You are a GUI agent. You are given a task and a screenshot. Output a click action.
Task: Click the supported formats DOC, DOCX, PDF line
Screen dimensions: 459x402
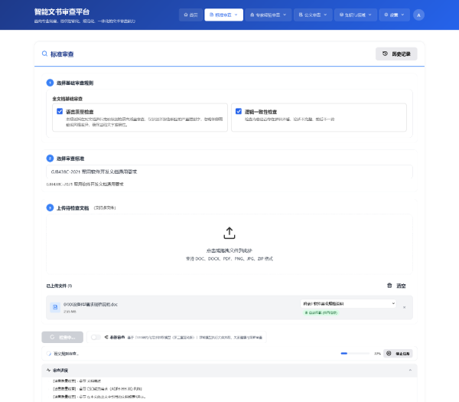point(229,259)
